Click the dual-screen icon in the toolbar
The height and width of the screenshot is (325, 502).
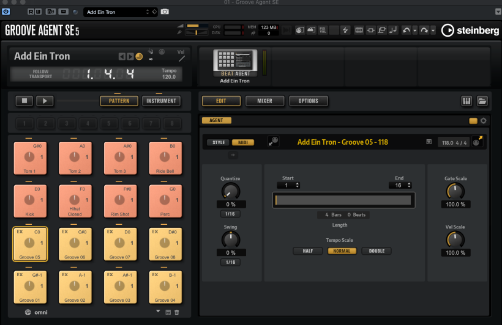click(381, 31)
